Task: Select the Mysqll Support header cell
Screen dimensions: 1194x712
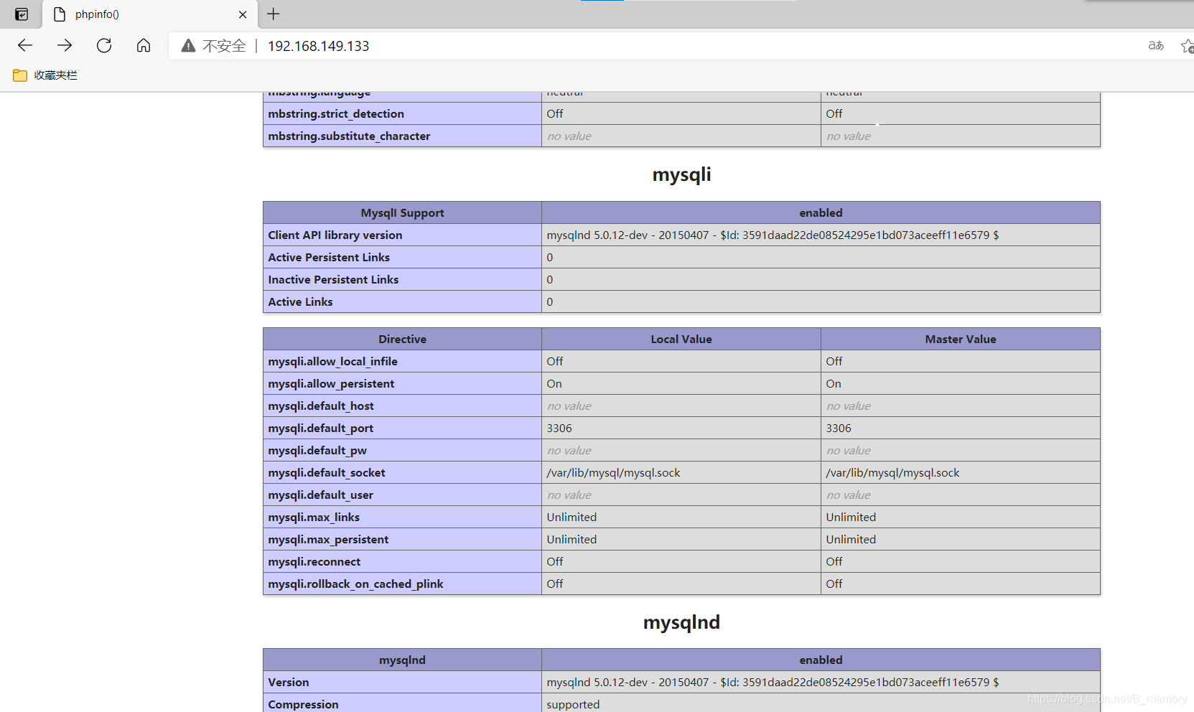Action: (x=402, y=213)
